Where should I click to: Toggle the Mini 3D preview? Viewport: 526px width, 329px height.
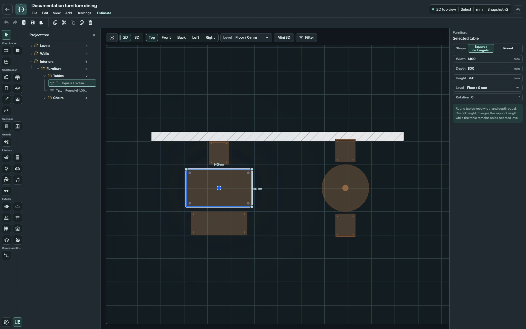click(x=284, y=38)
